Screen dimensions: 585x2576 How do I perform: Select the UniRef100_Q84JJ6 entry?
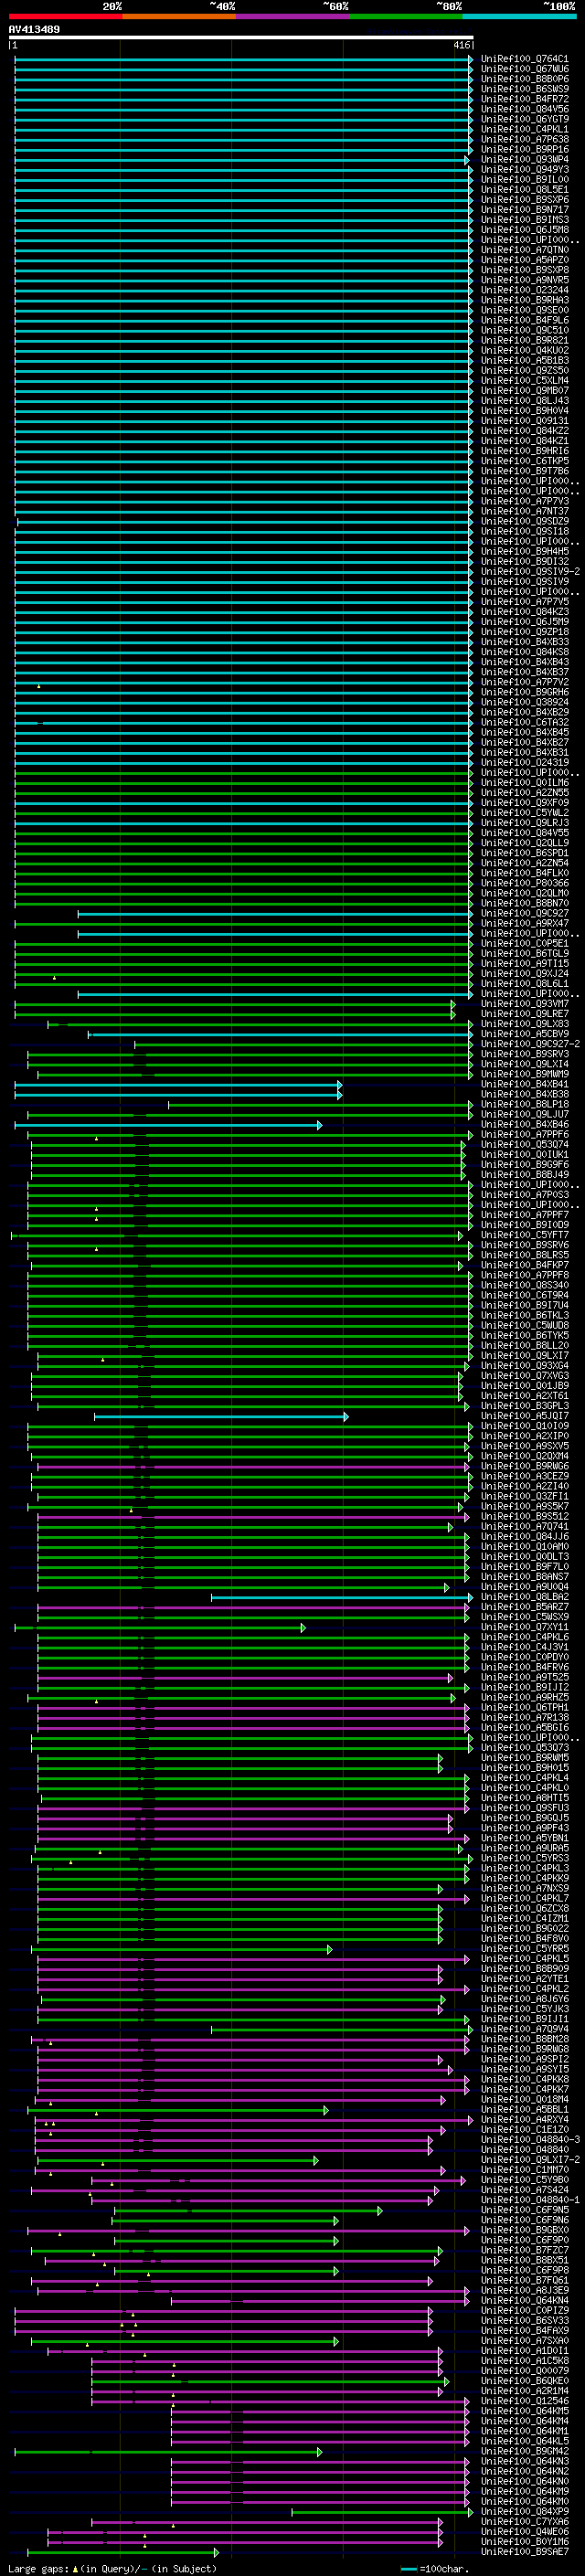524,1537
